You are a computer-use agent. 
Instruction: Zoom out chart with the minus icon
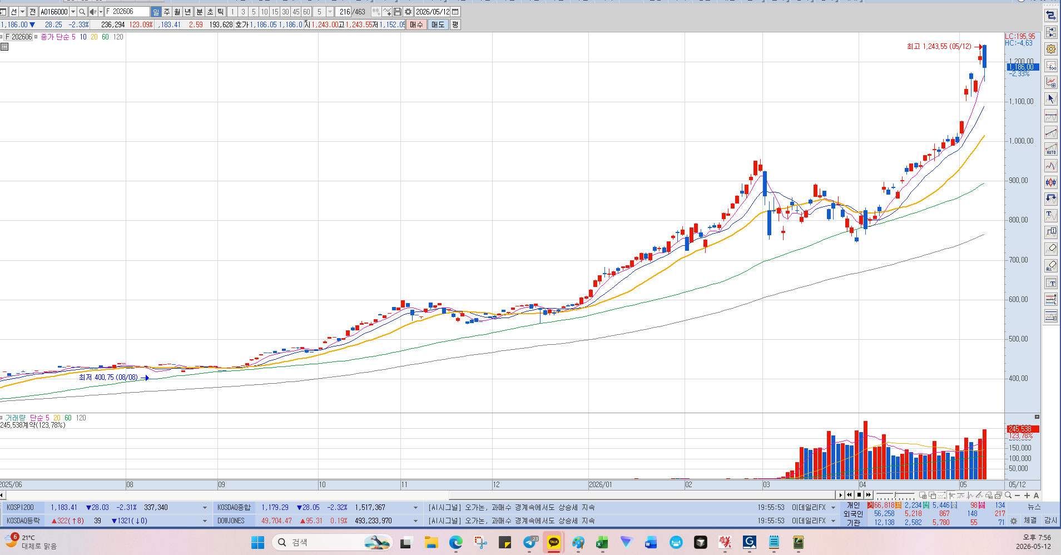click(1018, 495)
